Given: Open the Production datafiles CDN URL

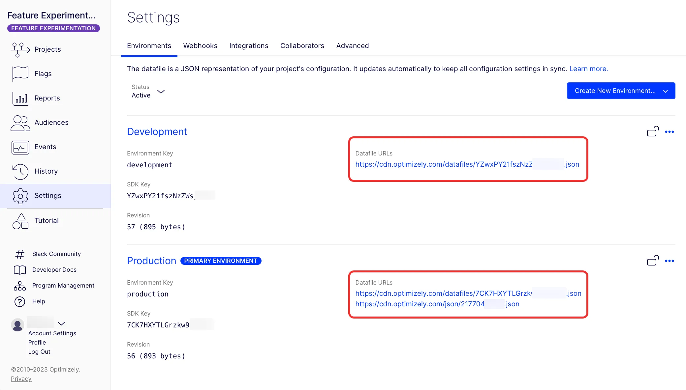Looking at the screenshot, I should tap(468, 293).
